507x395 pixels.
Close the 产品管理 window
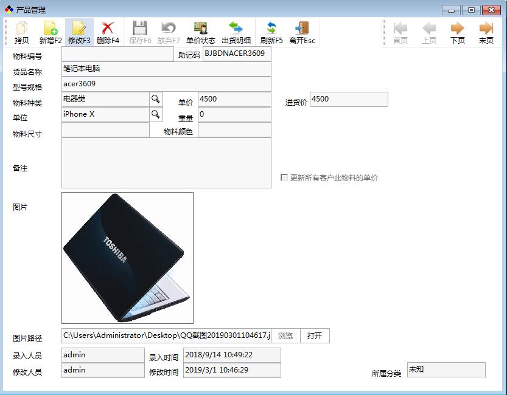click(x=491, y=10)
